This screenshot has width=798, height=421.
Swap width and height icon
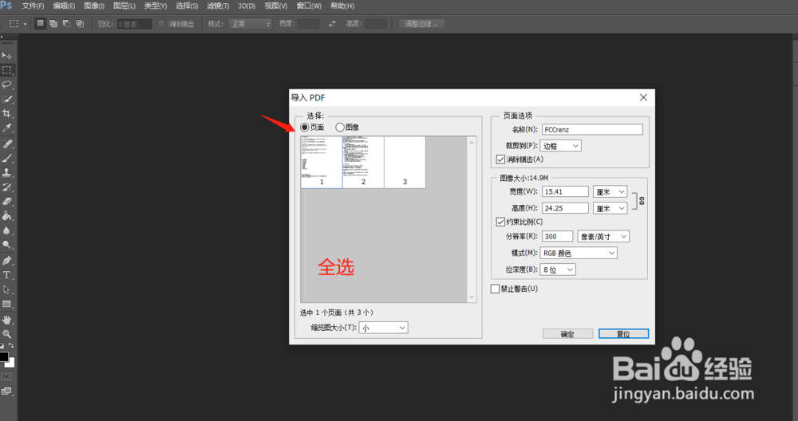coord(332,23)
